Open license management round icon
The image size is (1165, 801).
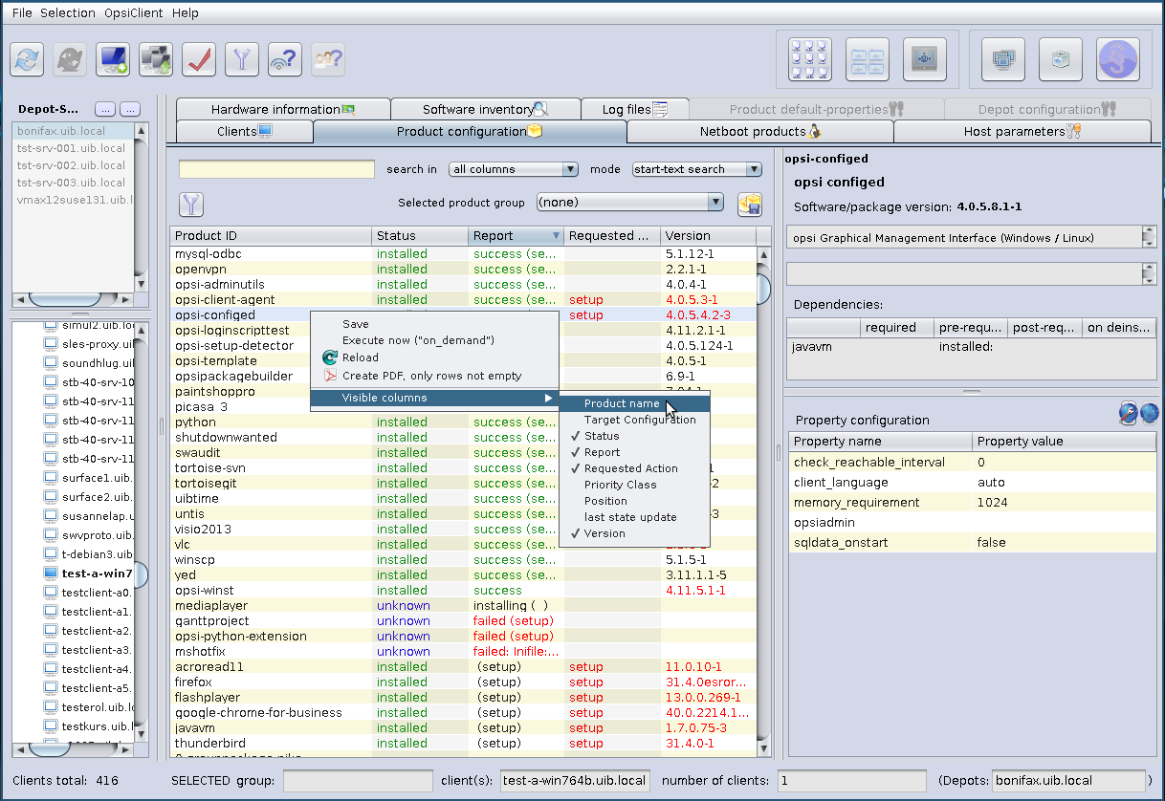tap(1118, 59)
